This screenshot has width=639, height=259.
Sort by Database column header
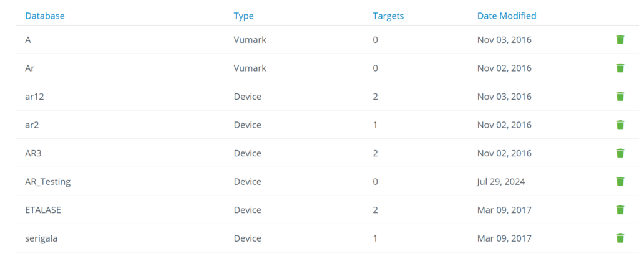click(45, 16)
